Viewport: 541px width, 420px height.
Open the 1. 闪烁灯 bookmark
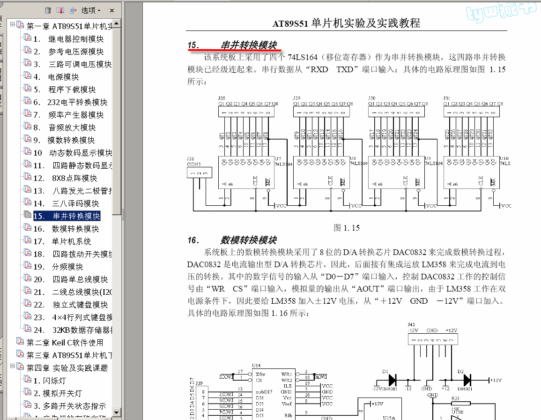pos(50,381)
